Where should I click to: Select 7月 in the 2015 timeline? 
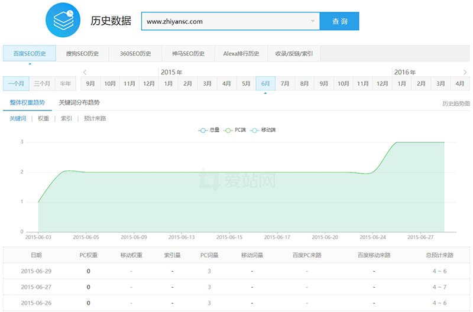(x=285, y=83)
